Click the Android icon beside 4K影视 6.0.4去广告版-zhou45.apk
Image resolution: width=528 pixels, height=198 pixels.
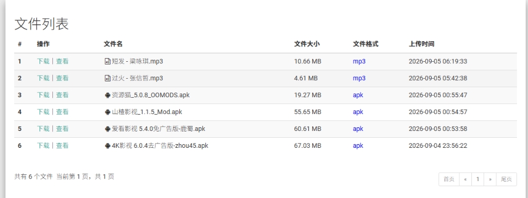click(107, 146)
